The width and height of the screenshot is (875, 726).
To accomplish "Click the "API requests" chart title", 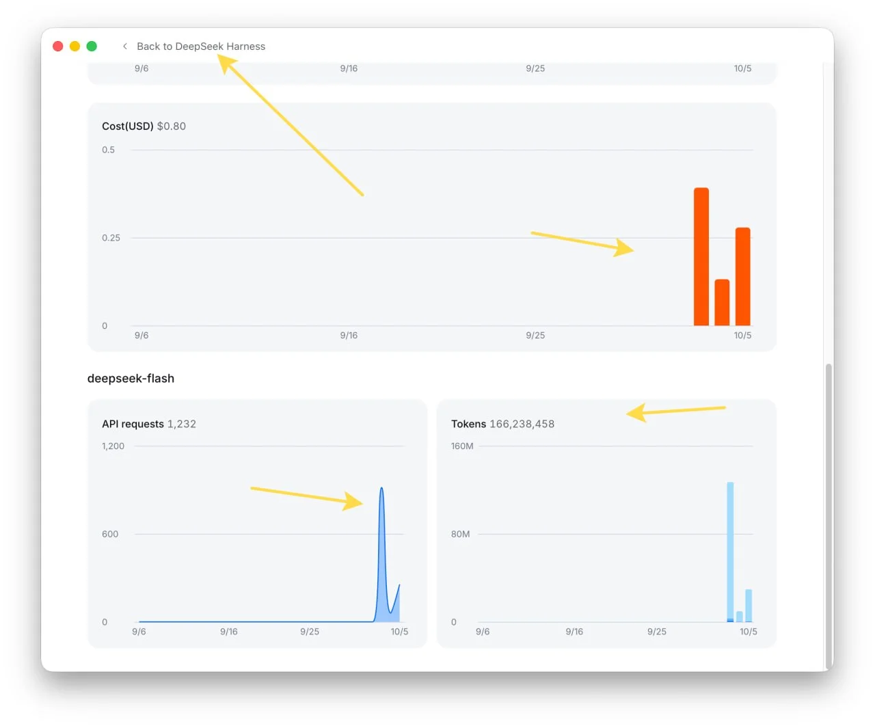I will coord(133,424).
